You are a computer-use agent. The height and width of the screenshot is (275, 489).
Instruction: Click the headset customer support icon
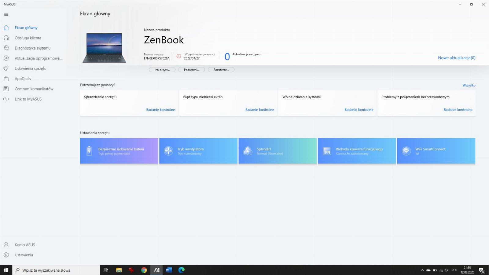(6, 38)
